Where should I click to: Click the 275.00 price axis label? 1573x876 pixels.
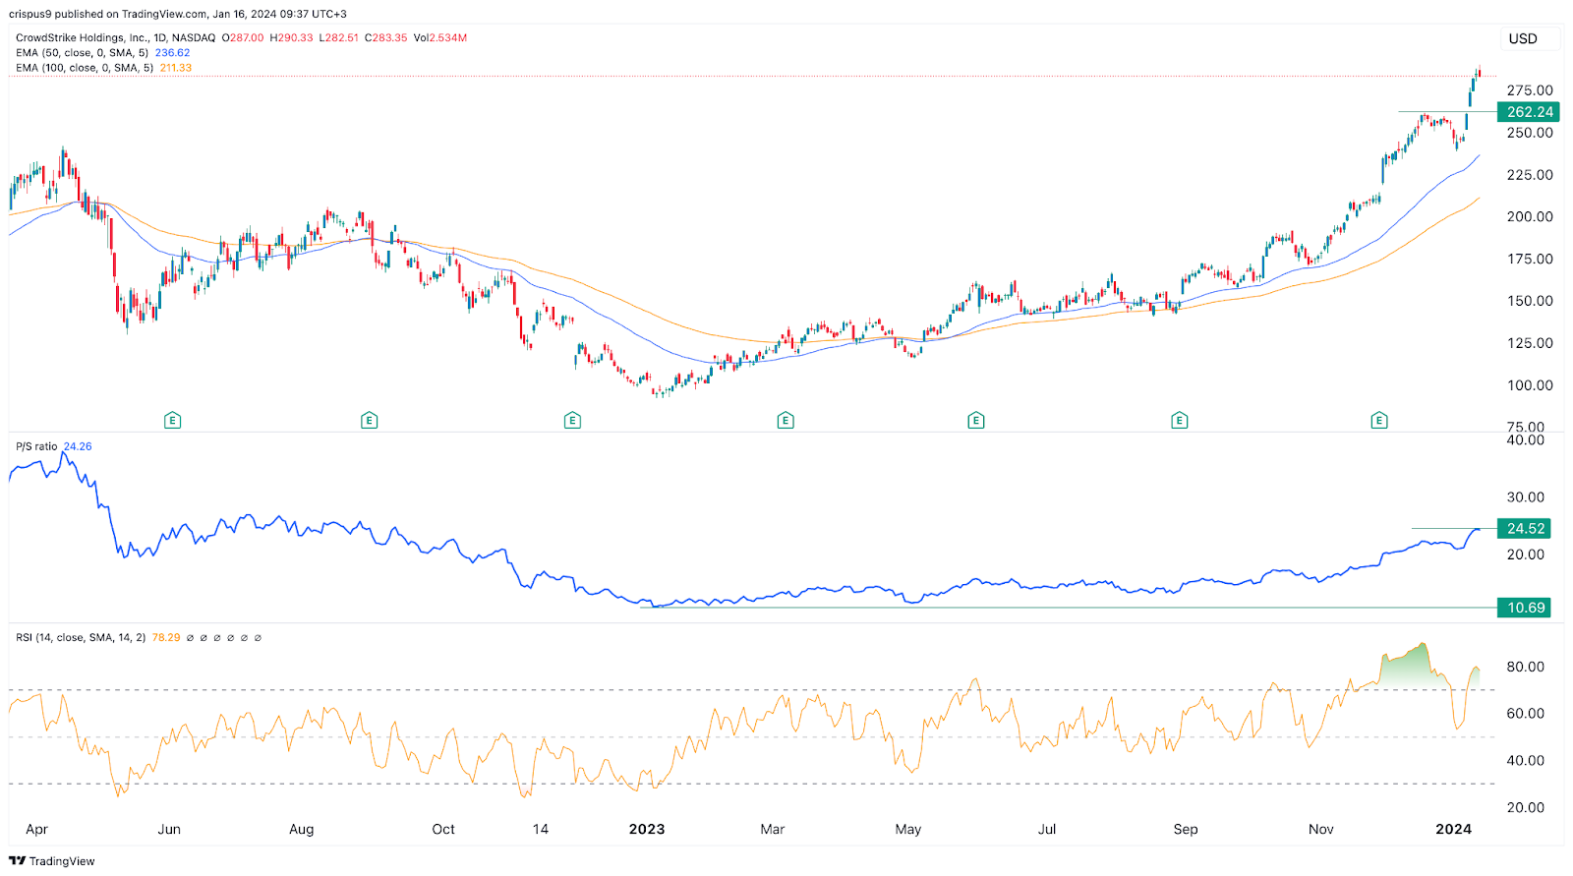[x=1530, y=90]
